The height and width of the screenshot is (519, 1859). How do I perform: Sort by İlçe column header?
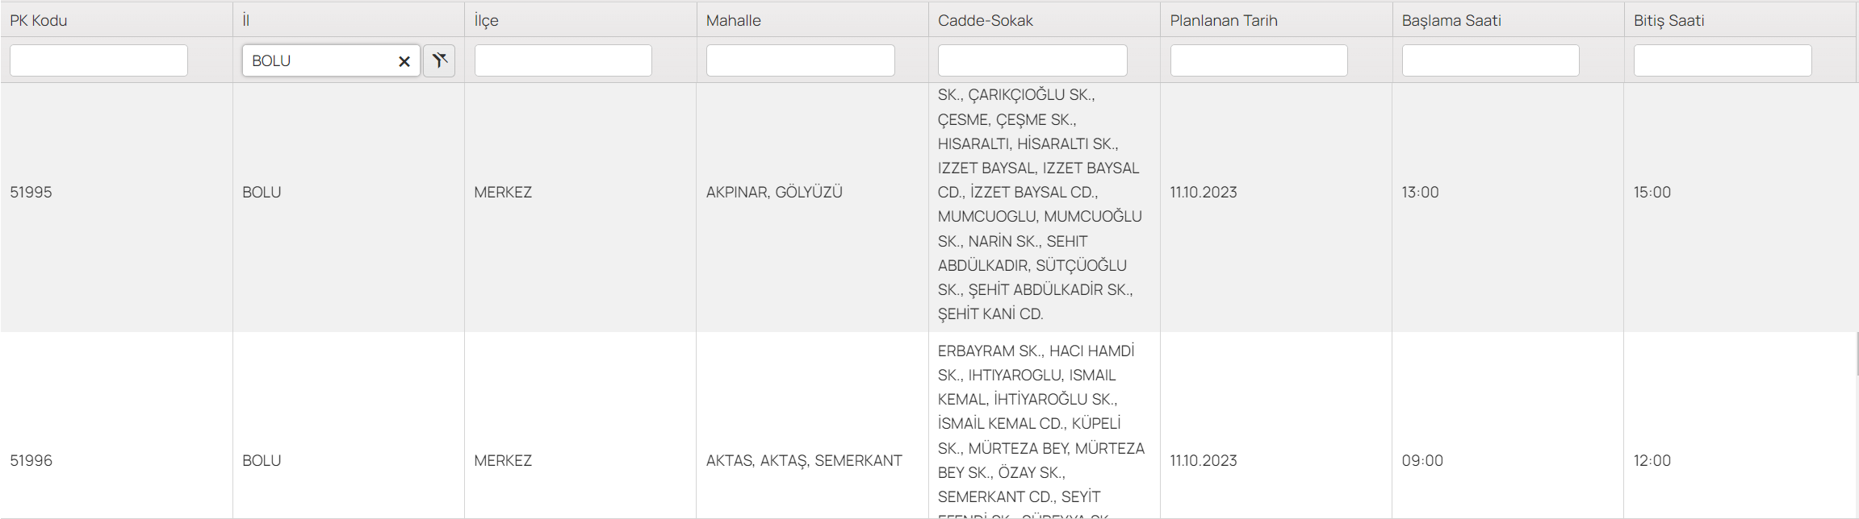(x=486, y=20)
